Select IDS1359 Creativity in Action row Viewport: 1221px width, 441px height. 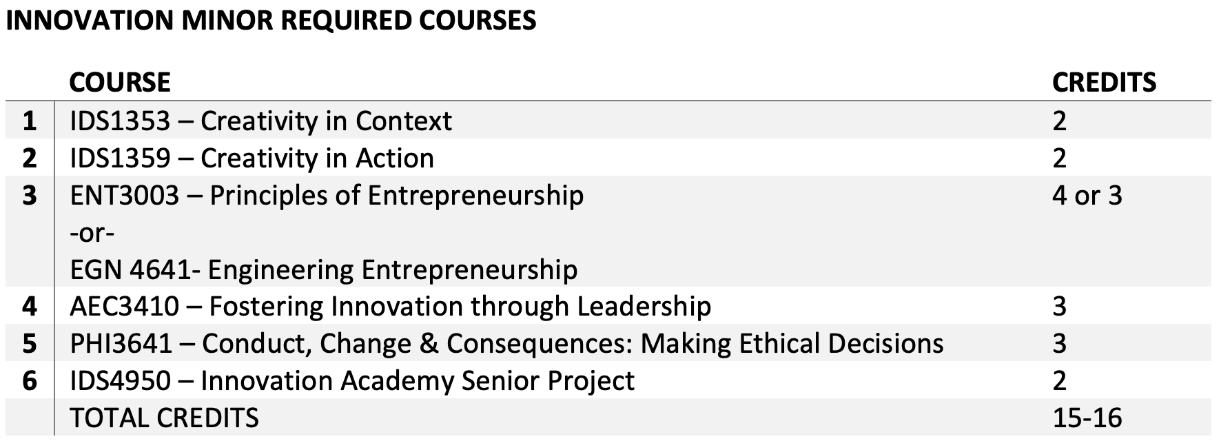tap(252, 158)
